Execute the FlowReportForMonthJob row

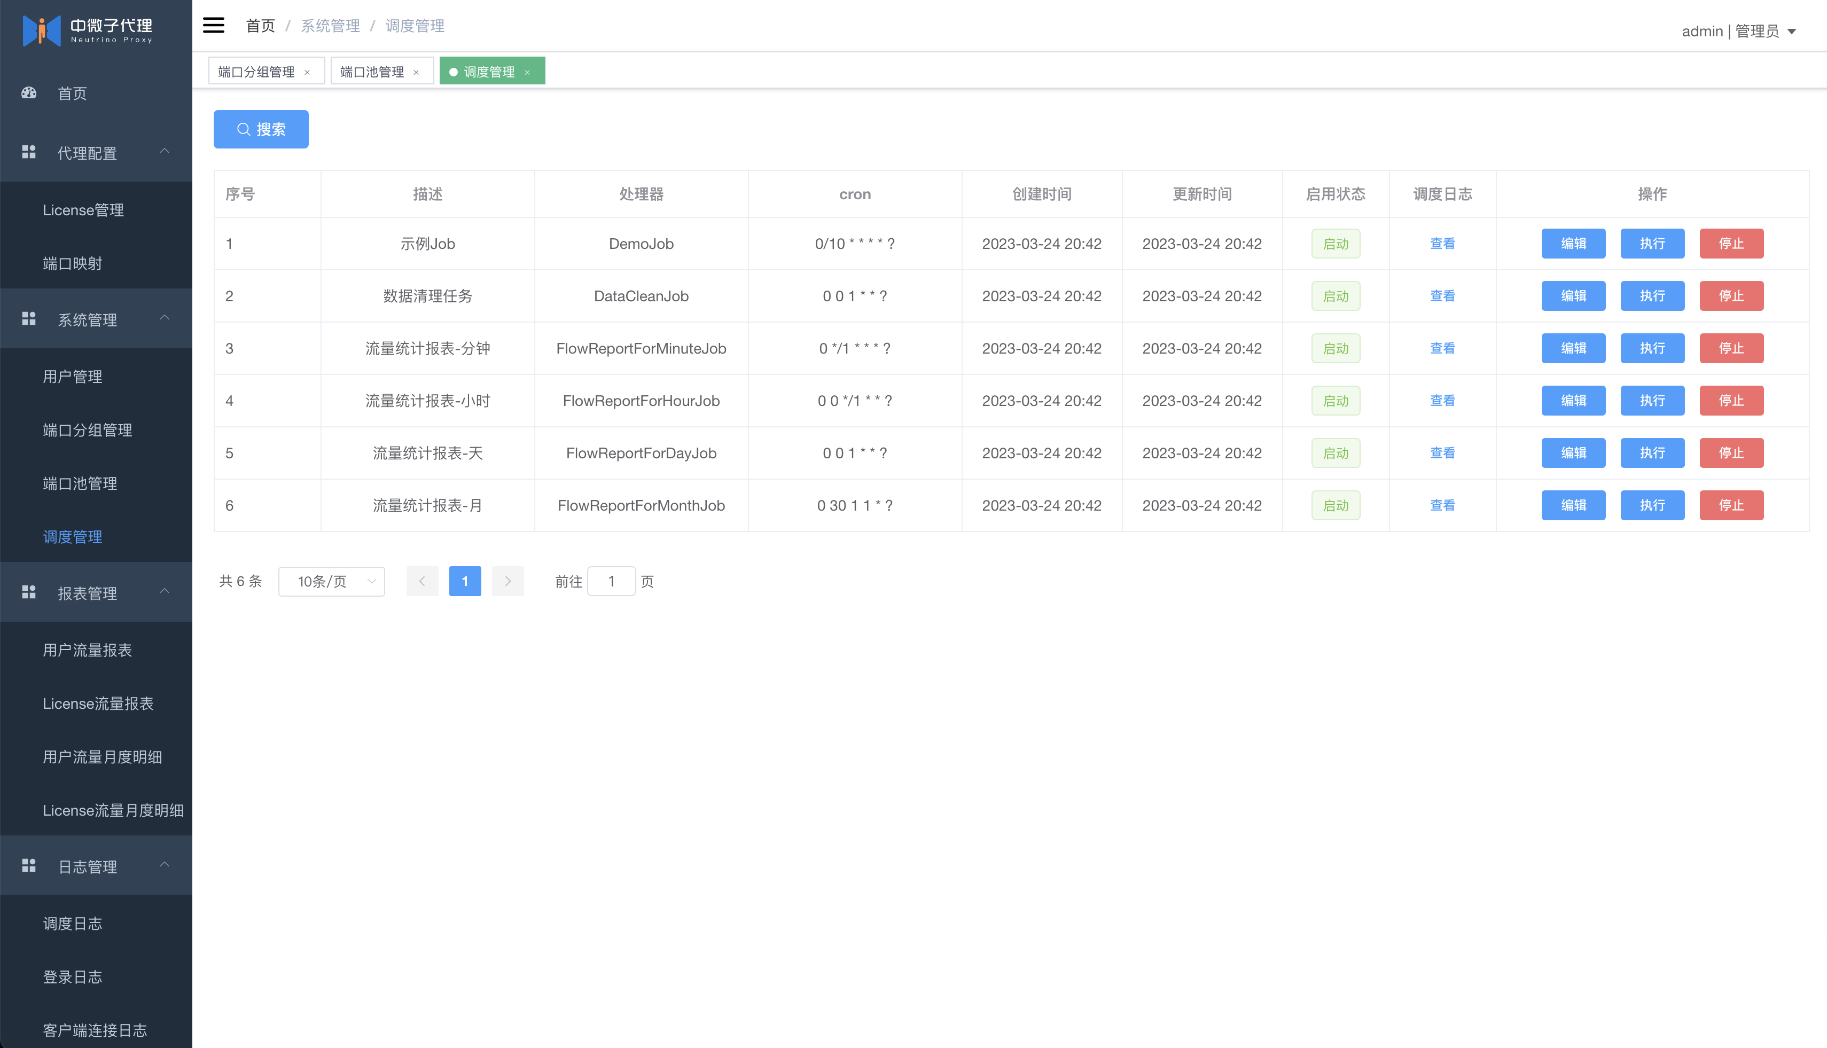[1653, 505]
